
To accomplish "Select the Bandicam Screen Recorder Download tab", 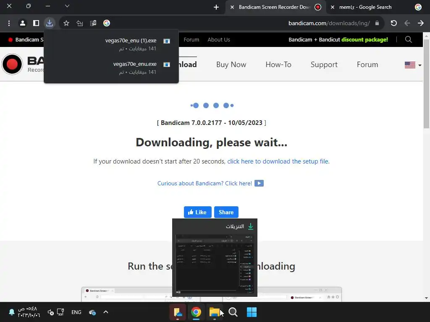I will 274,7.
